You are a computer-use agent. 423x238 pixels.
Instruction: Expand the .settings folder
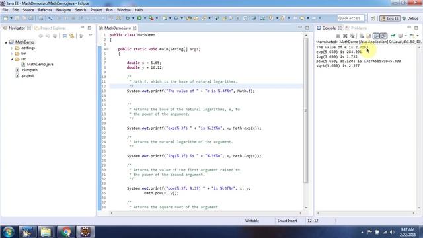click(12, 48)
